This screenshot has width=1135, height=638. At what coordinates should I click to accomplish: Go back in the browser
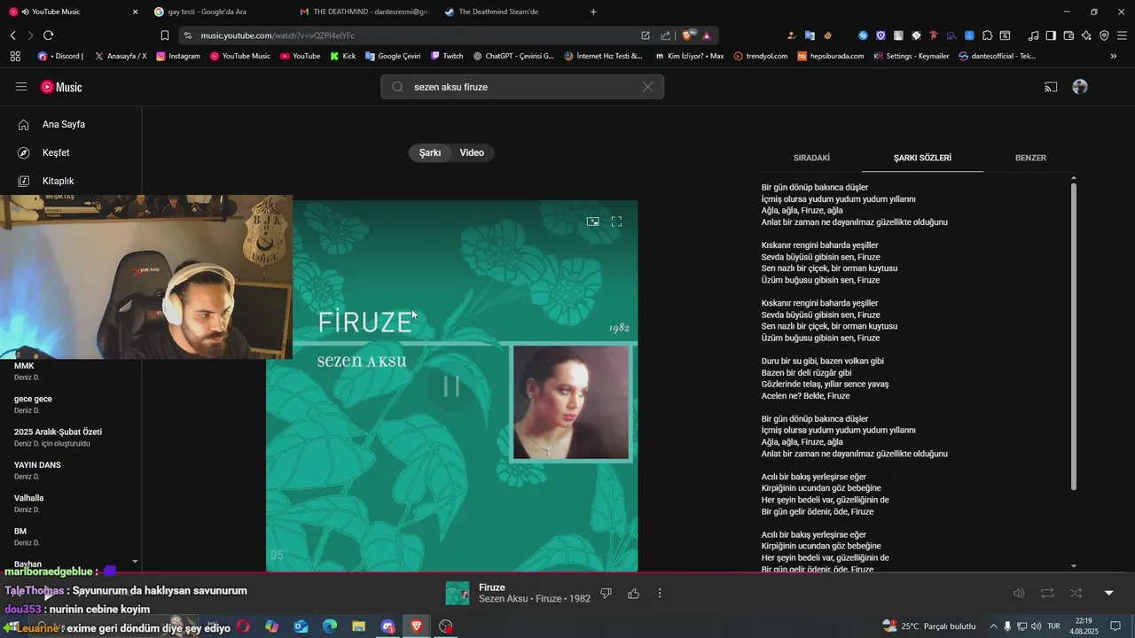(x=12, y=35)
